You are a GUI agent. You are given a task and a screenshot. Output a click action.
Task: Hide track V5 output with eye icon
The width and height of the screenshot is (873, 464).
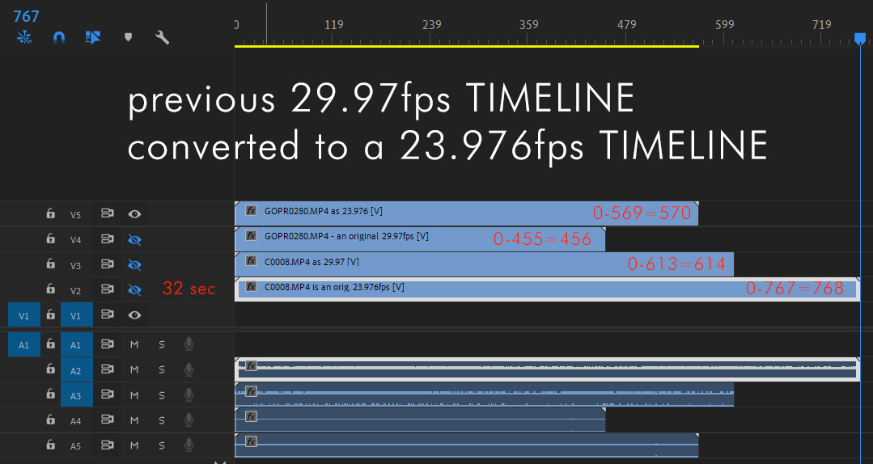pyautogui.click(x=134, y=214)
